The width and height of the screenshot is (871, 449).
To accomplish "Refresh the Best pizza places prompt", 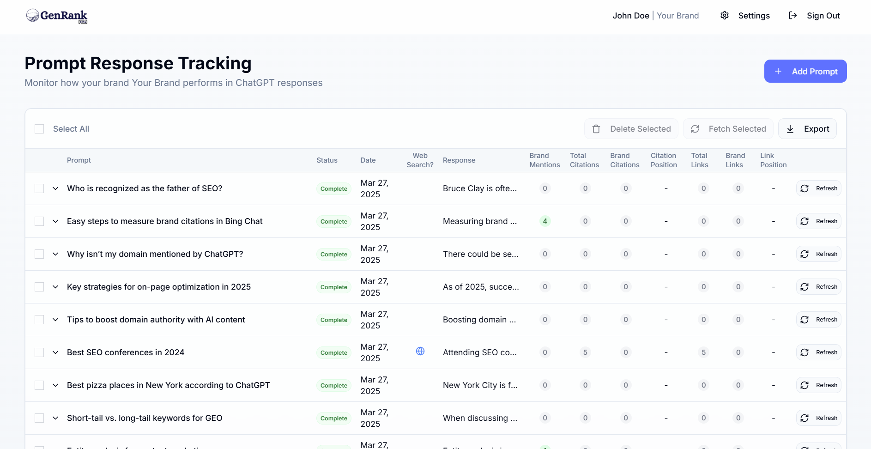I will tap(819, 385).
